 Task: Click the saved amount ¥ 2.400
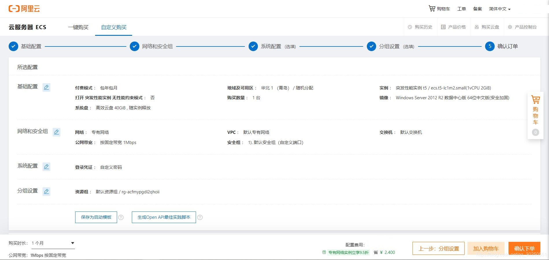387,252
